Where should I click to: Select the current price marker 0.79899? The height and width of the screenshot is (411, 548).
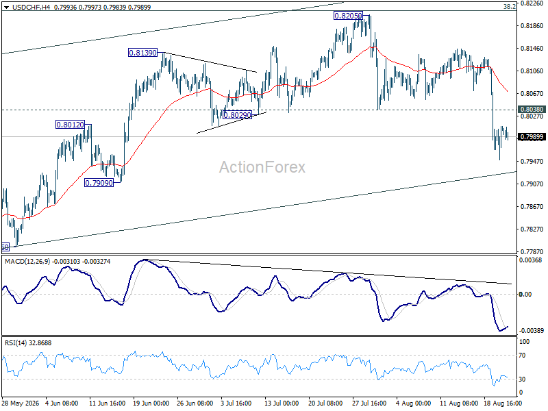[x=532, y=136]
